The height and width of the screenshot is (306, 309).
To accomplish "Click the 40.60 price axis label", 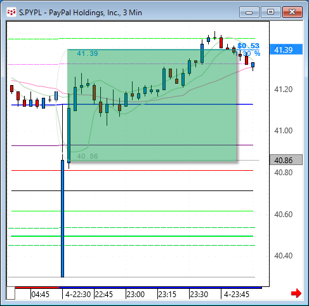I will click(284, 215).
